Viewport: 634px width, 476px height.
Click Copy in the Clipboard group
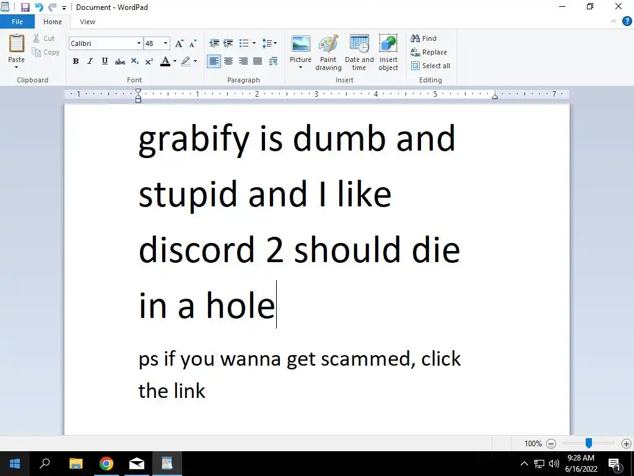[46, 52]
